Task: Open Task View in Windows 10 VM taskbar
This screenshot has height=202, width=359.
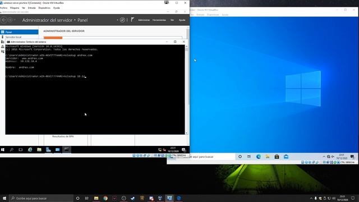Action: point(249,157)
